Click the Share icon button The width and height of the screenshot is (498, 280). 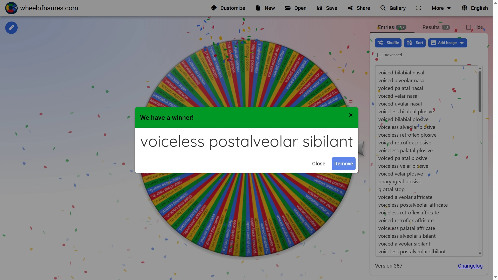(x=359, y=8)
